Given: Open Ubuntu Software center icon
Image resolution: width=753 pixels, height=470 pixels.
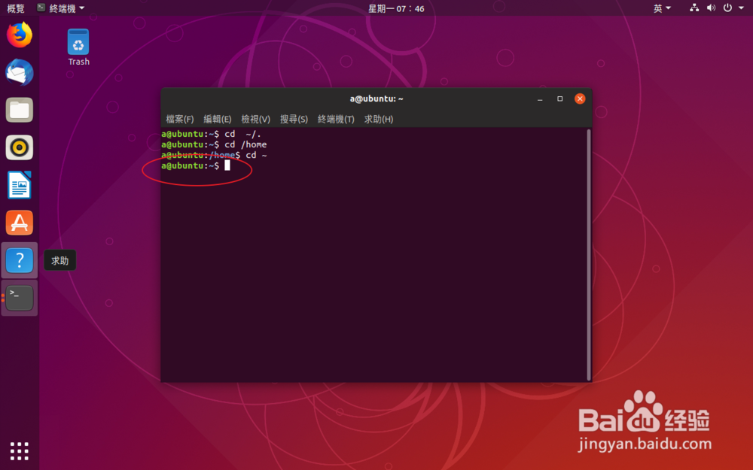Looking at the screenshot, I should [x=20, y=223].
